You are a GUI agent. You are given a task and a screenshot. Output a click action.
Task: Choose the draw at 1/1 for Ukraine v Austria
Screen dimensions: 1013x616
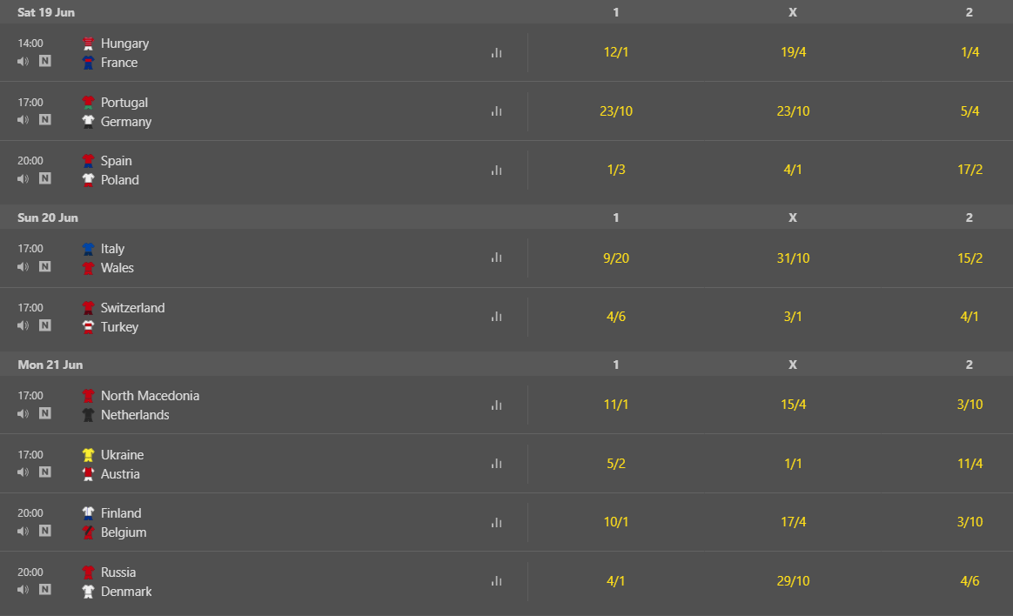[x=792, y=464]
